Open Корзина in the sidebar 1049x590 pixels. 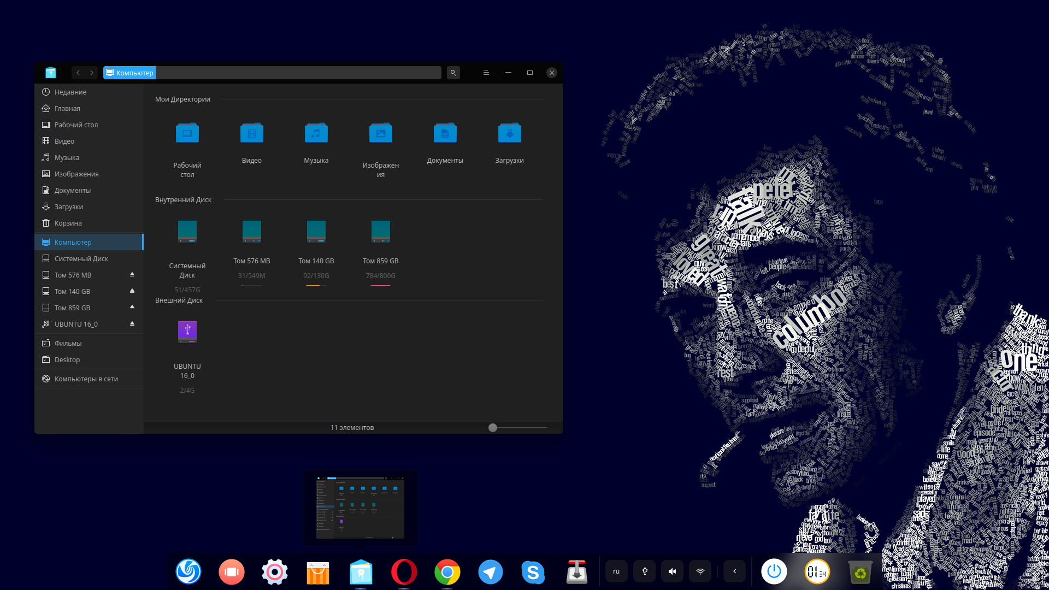click(89, 223)
